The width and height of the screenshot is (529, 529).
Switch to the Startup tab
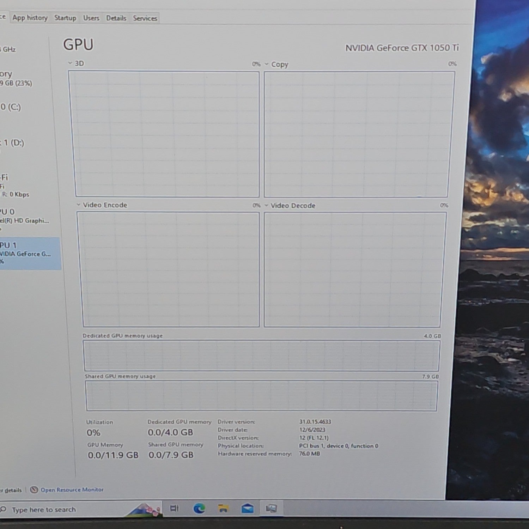(x=65, y=18)
